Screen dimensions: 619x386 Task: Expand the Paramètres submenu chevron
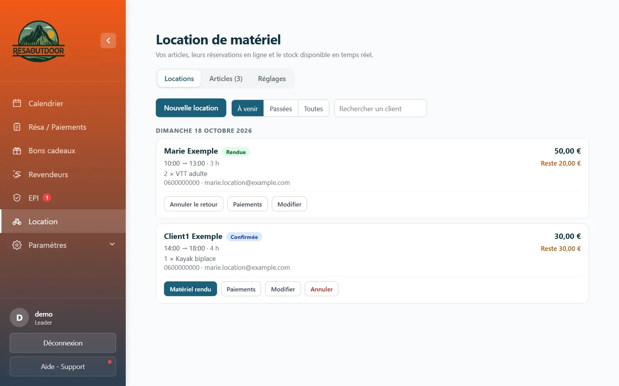(112, 244)
